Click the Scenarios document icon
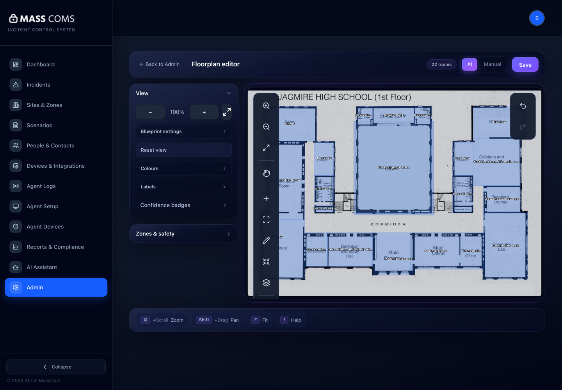This screenshot has height=390, width=562. click(16, 125)
